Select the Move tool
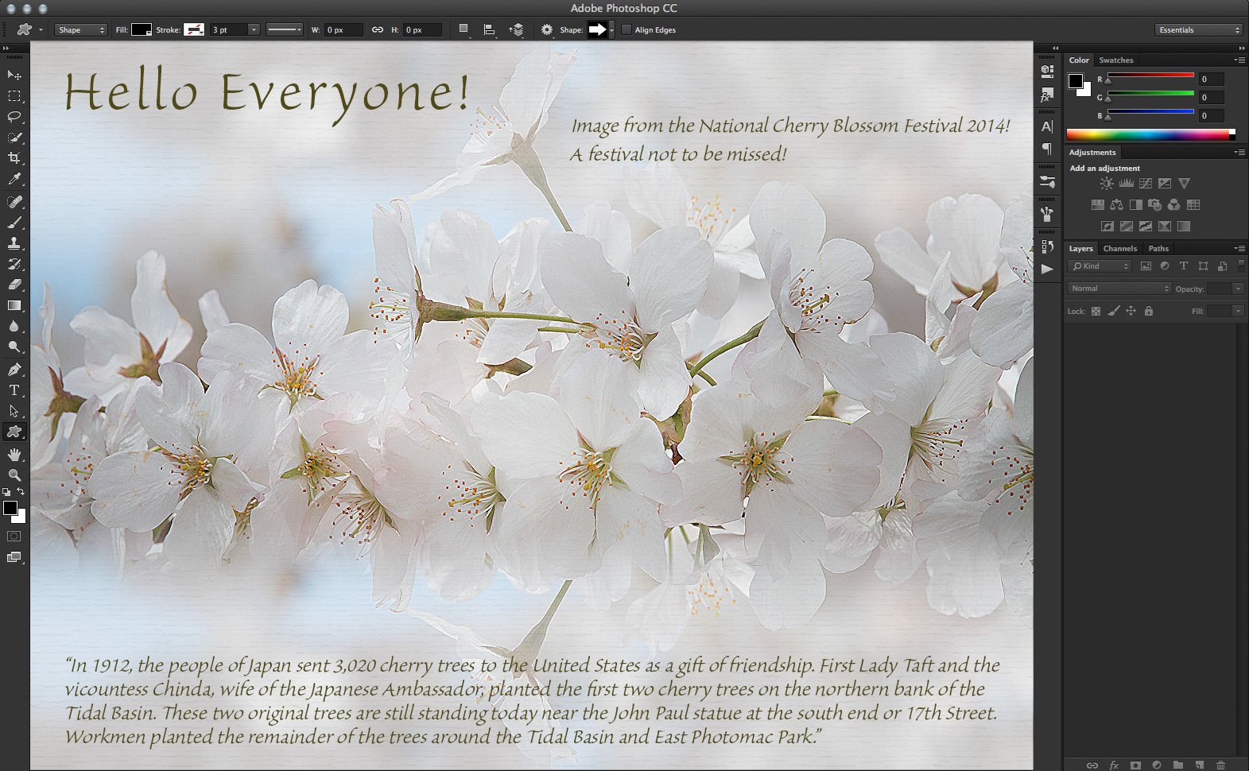 point(14,75)
